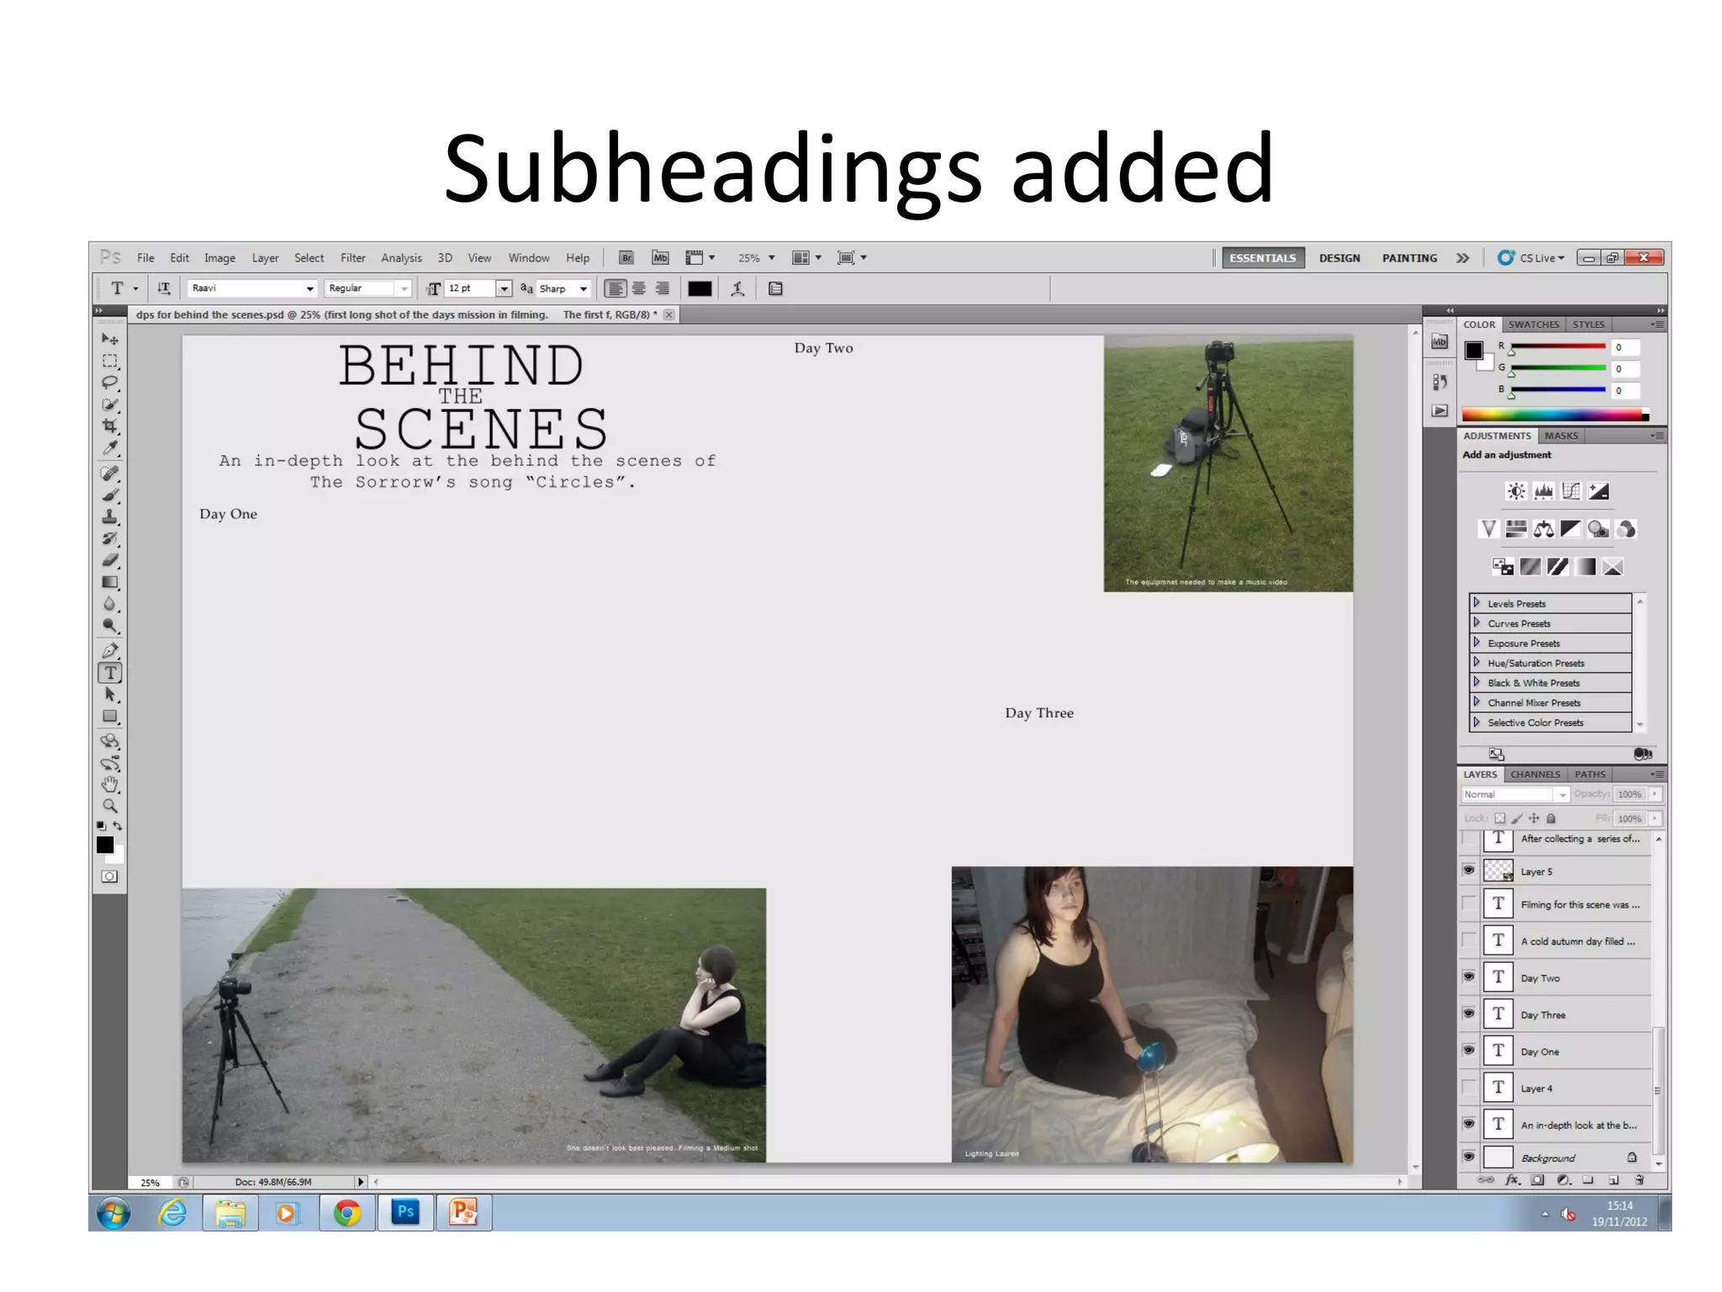Expand Exposure Presets
The image size is (1722, 1292).
click(1476, 643)
